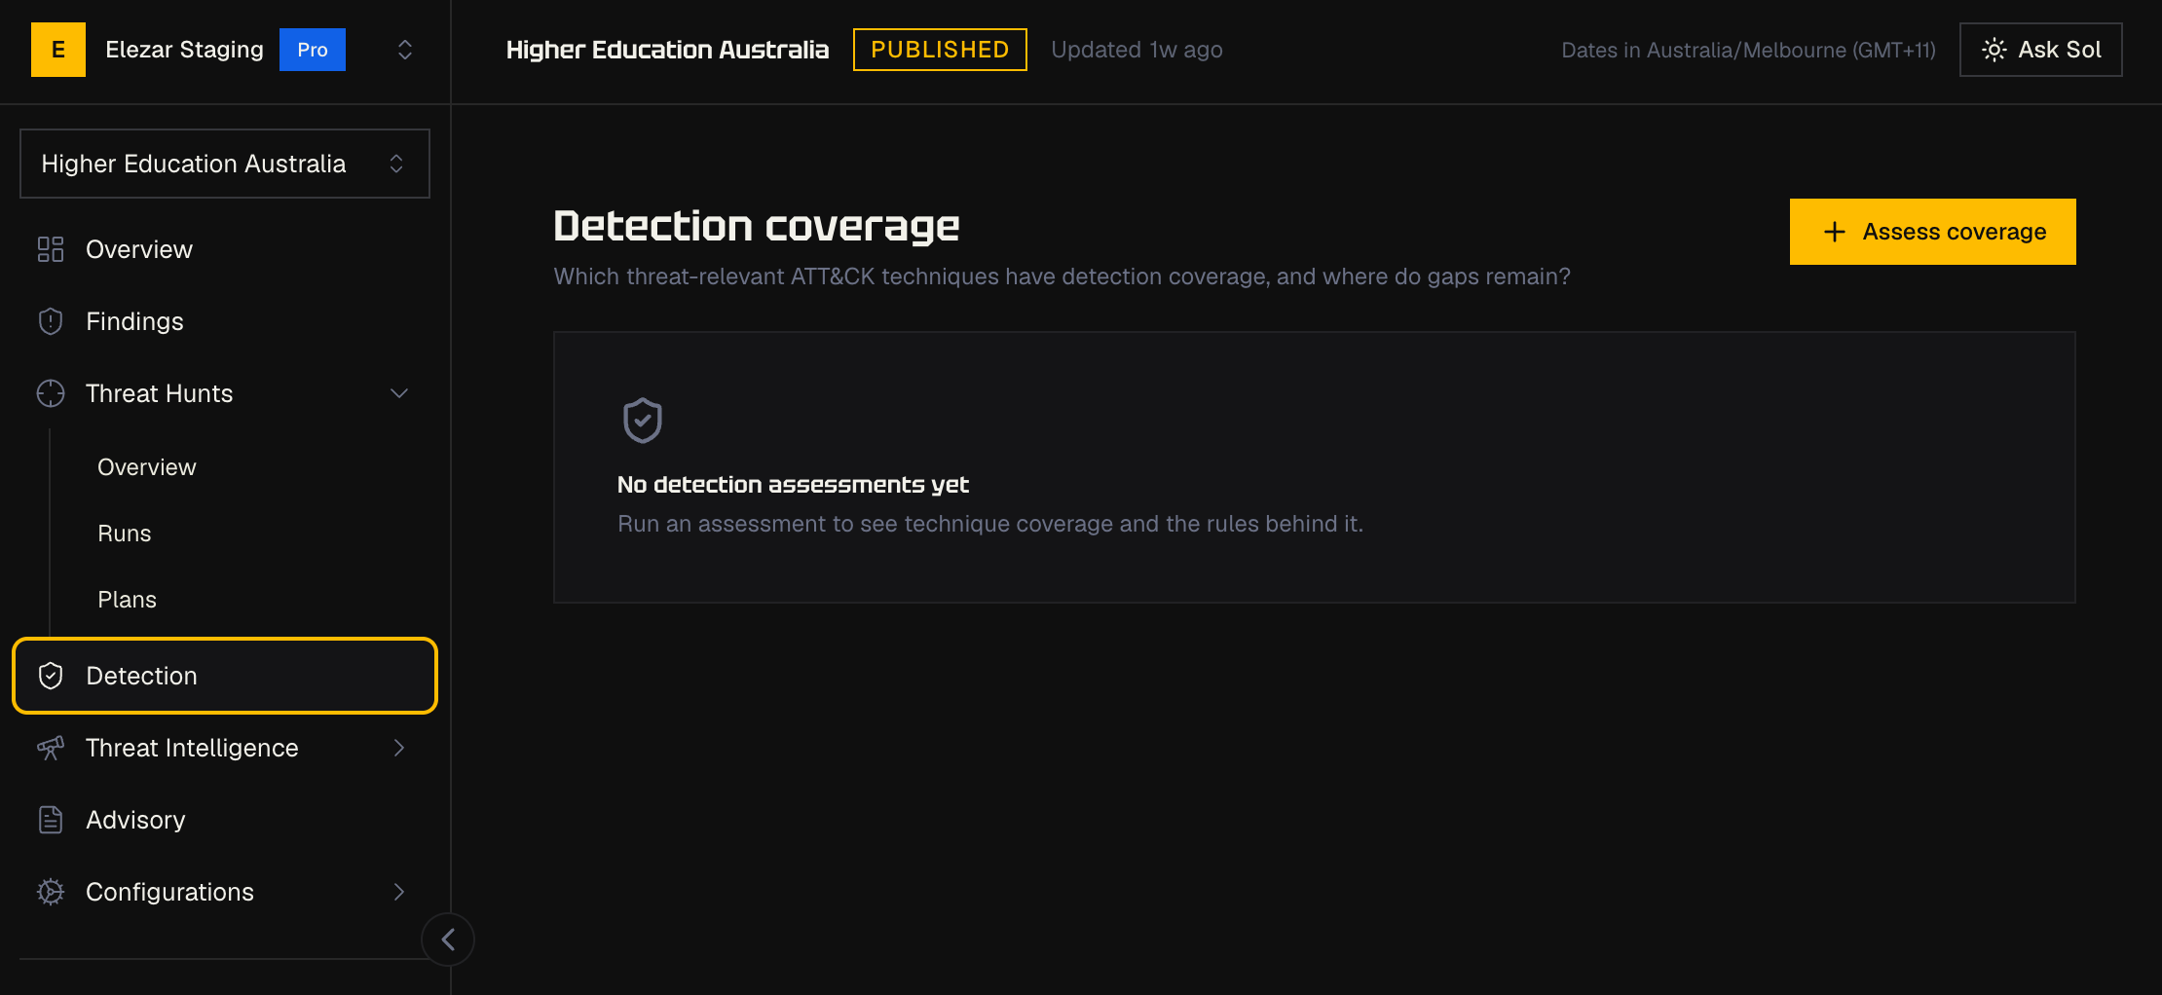Collapse the Threat Hunts section chevron
This screenshot has height=995, width=2162.
pos(399,393)
